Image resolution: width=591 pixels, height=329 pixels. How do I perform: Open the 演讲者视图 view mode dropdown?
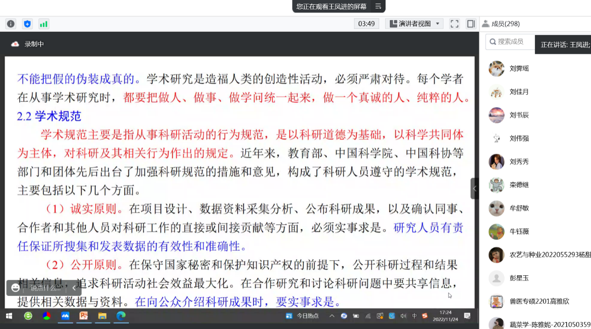point(415,23)
